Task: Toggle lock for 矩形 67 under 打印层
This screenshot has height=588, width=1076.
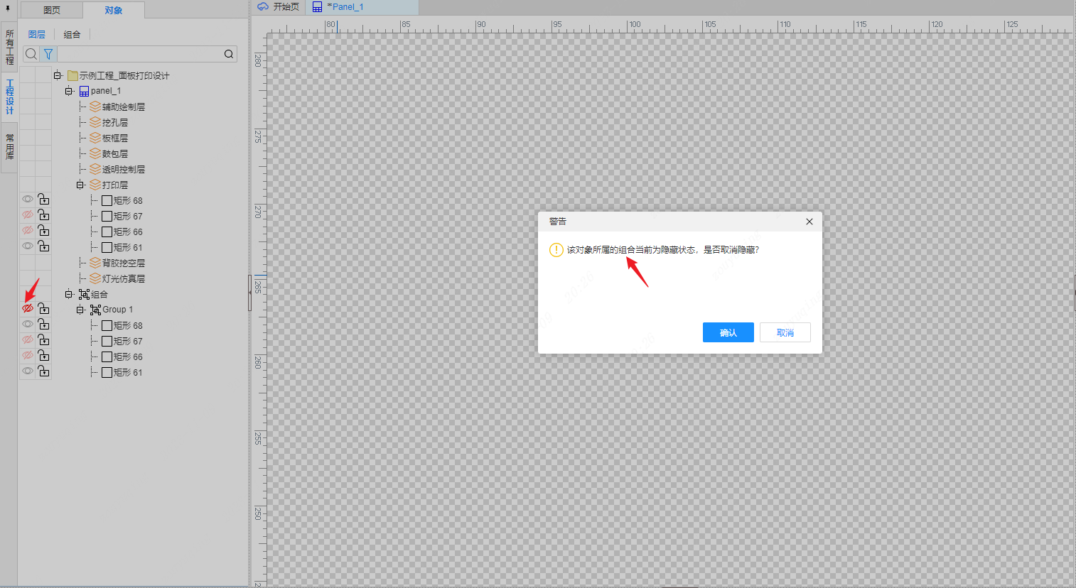Action: coord(44,215)
